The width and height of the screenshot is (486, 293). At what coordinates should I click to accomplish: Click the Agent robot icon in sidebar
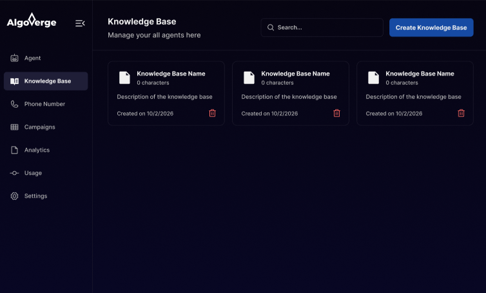[x=15, y=58]
